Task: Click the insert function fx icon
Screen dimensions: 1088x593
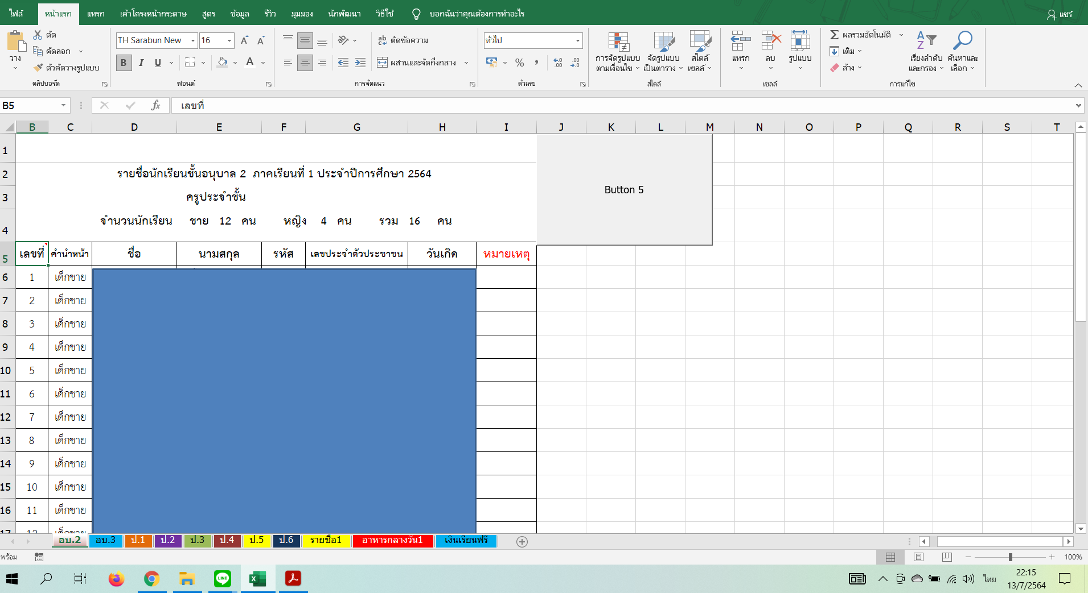Action: pyautogui.click(x=155, y=106)
